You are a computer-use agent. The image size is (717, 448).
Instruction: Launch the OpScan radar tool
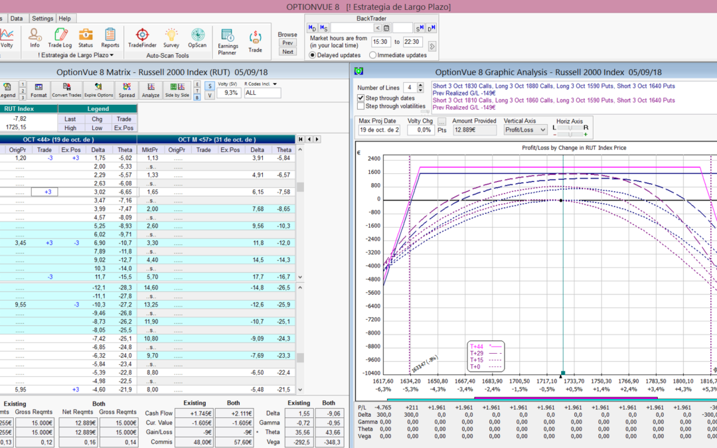197,38
